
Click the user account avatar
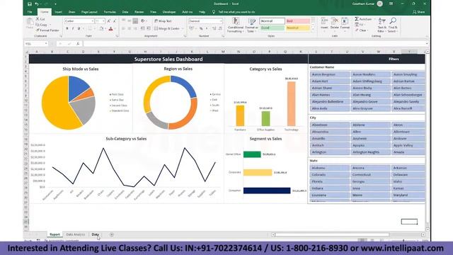coord(380,4)
